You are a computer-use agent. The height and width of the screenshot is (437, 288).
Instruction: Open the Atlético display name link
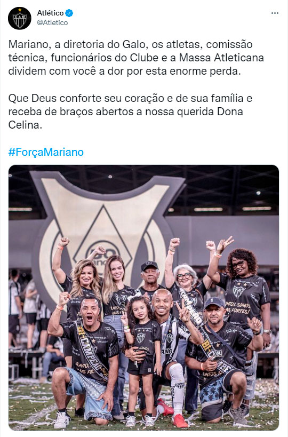pyautogui.click(x=51, y=13)
